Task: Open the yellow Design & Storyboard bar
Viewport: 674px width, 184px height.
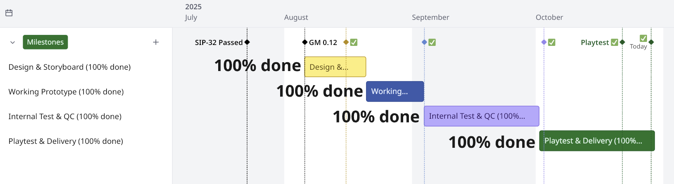Action: coord(335,67)
